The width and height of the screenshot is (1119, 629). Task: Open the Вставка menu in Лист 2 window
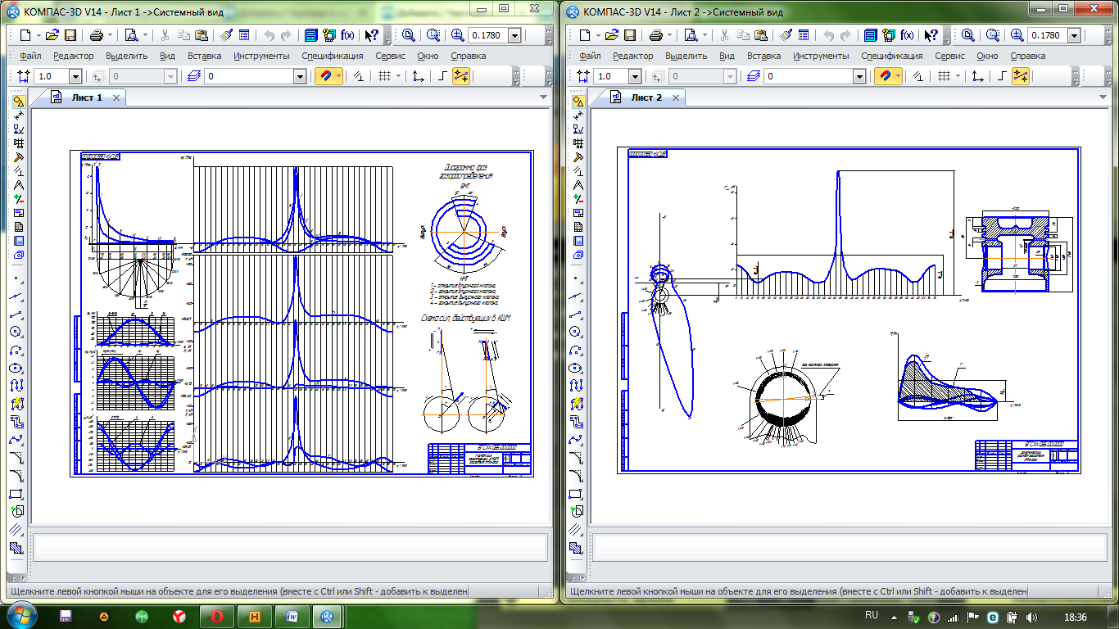[764, 56]
